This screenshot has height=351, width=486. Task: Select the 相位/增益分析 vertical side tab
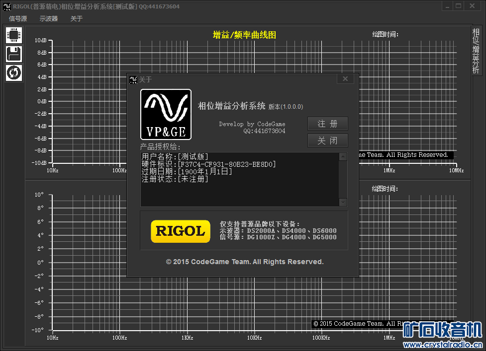coord(476,51)
